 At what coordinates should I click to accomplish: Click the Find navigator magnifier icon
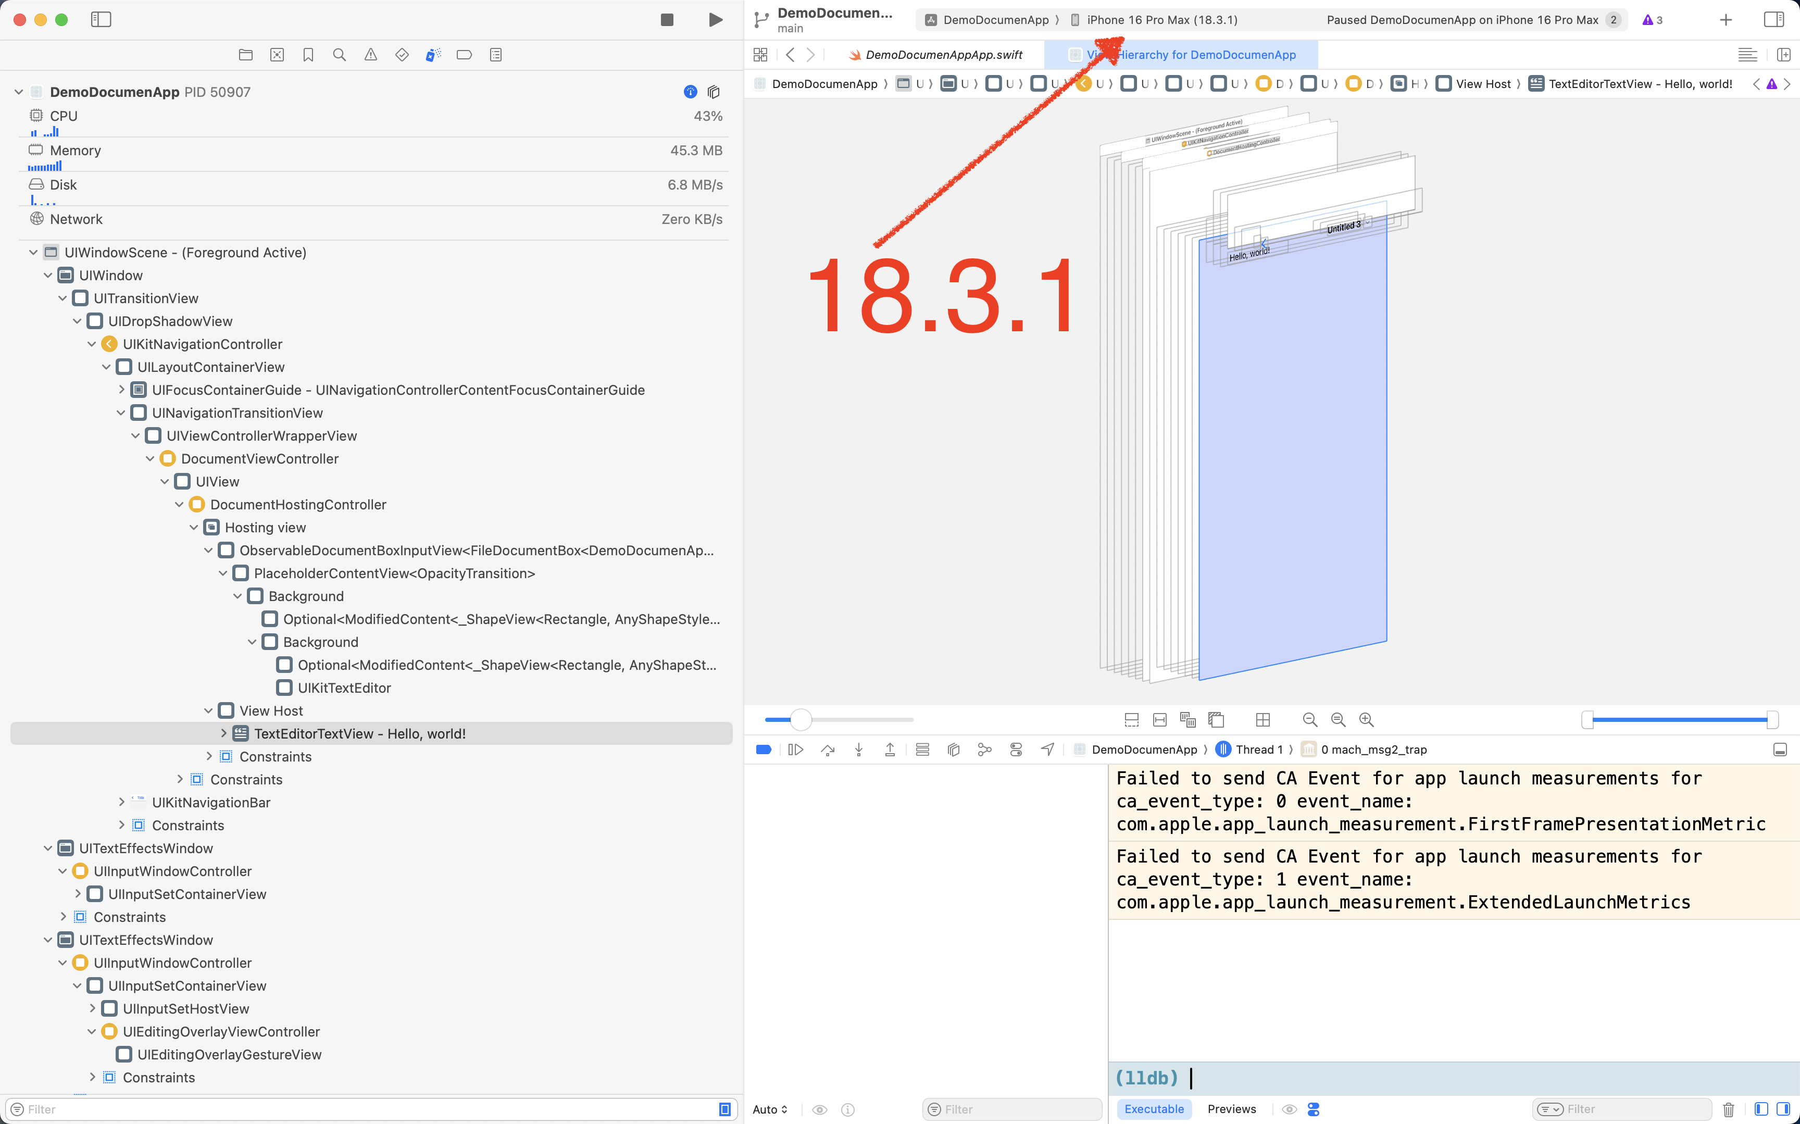[x=340, y=54]
